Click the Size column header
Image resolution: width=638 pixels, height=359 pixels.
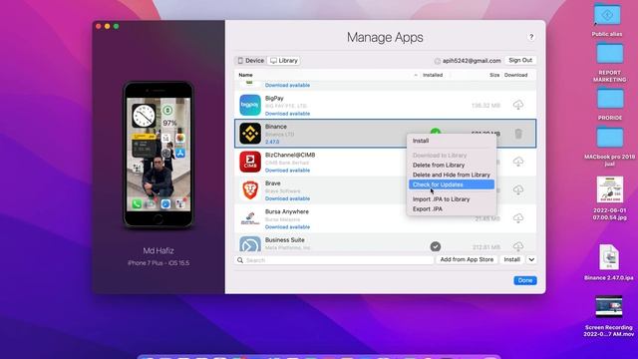point(494,75)
